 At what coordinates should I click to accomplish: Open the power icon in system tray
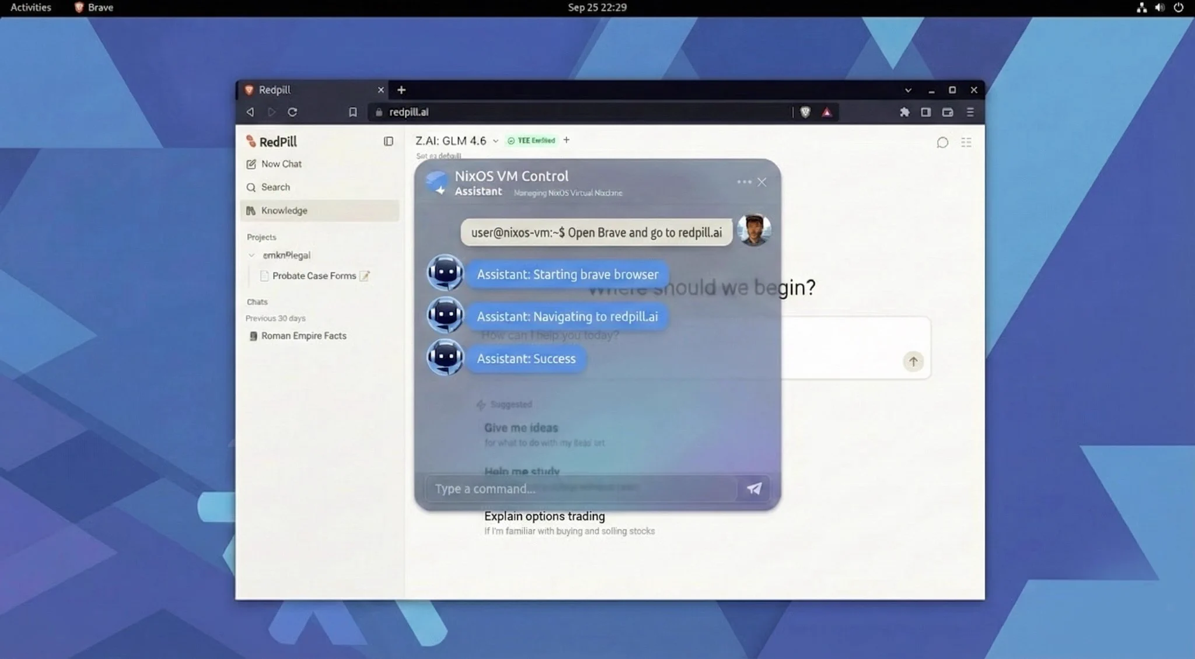pyautogui.click(x=1178, y=8)
